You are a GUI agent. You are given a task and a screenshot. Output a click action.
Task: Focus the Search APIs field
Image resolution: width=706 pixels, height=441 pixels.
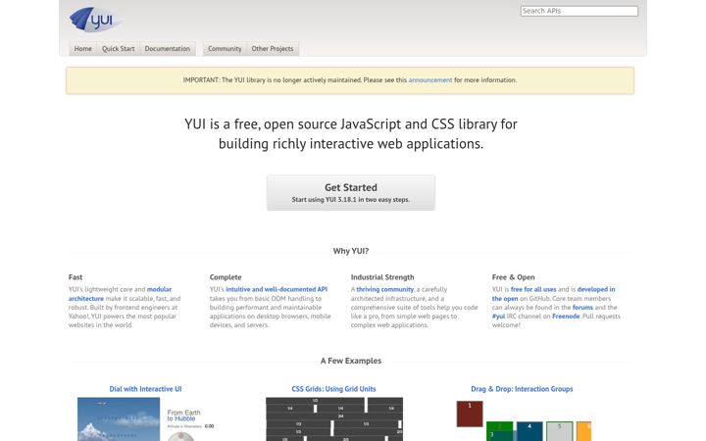580,11
